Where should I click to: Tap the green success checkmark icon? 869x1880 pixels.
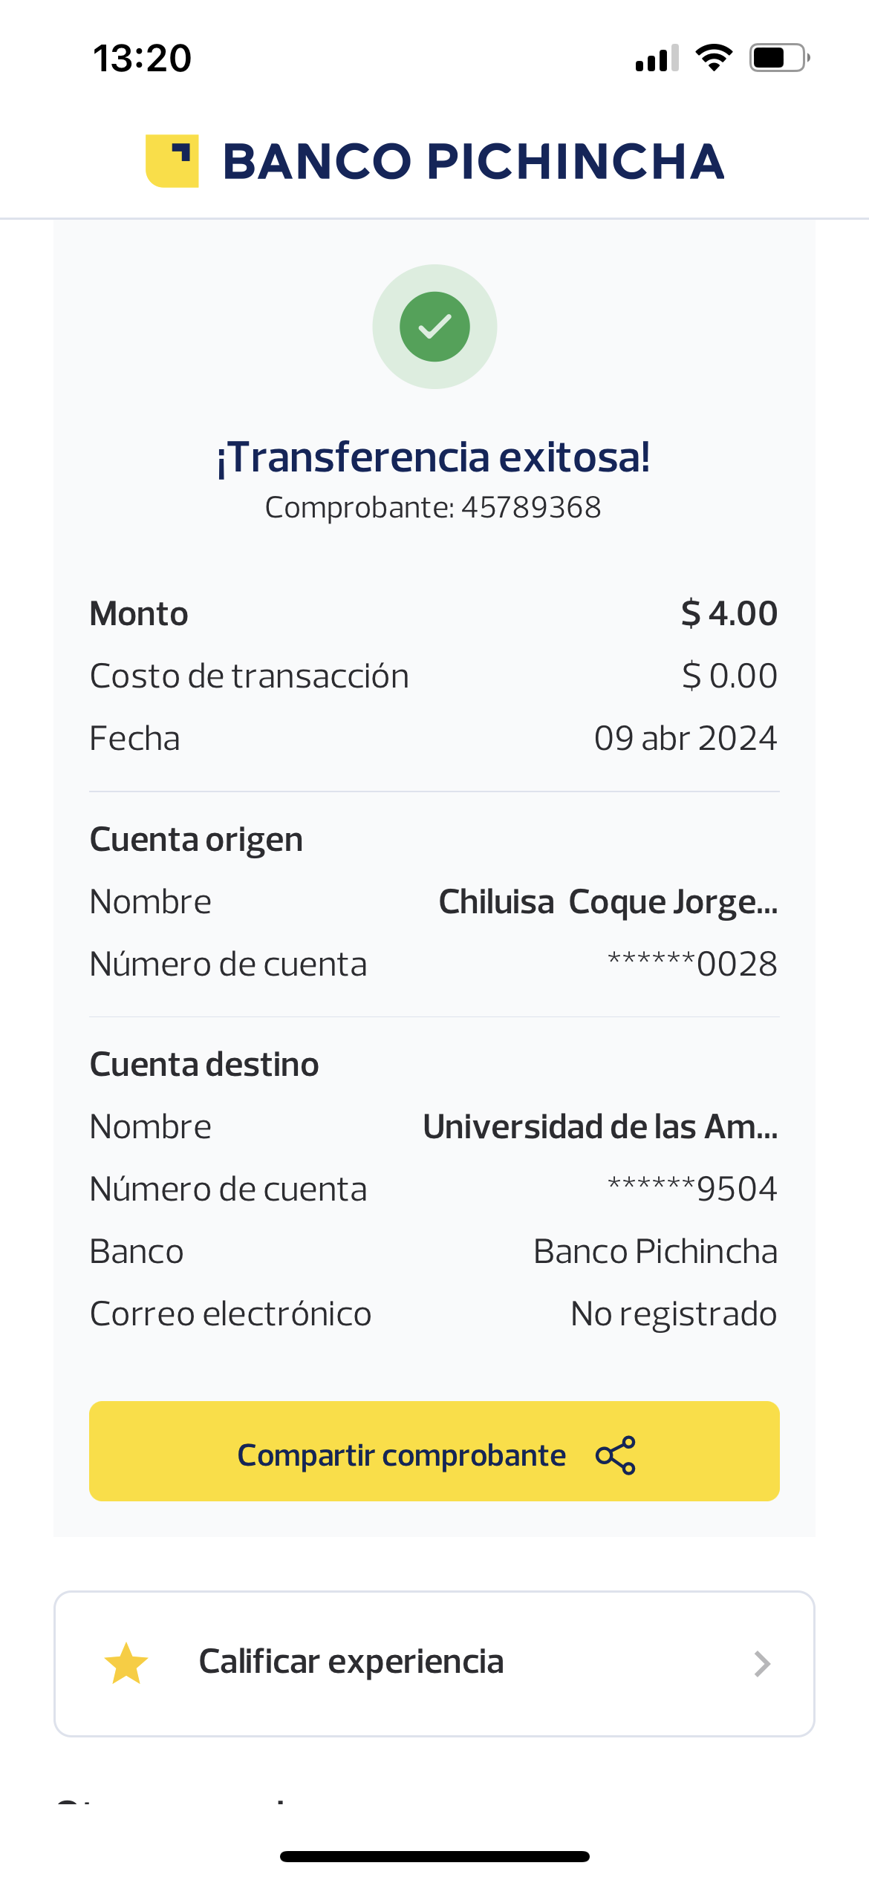pos(434,327)
